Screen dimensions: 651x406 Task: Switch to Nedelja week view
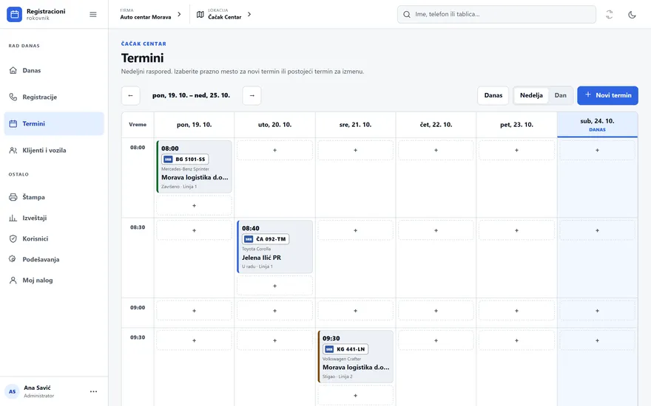[531, 95]
